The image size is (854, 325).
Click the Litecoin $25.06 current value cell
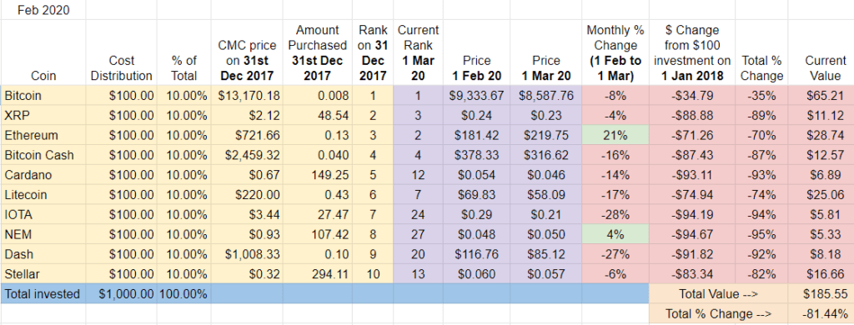tap(821, 195)
